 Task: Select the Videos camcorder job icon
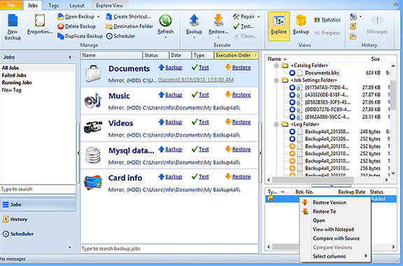click(93, 127)
